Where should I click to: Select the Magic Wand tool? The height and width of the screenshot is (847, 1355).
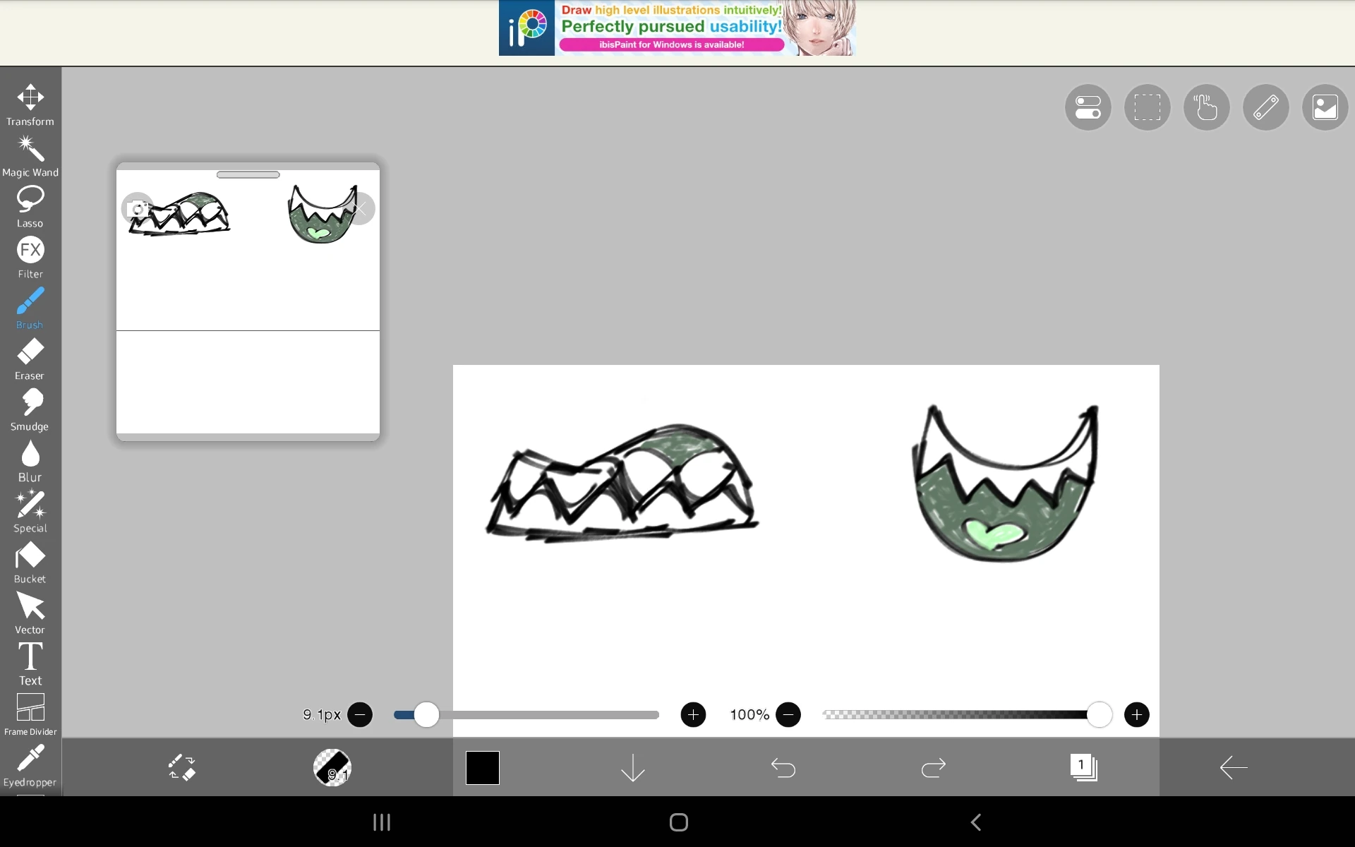pos(30,157)
